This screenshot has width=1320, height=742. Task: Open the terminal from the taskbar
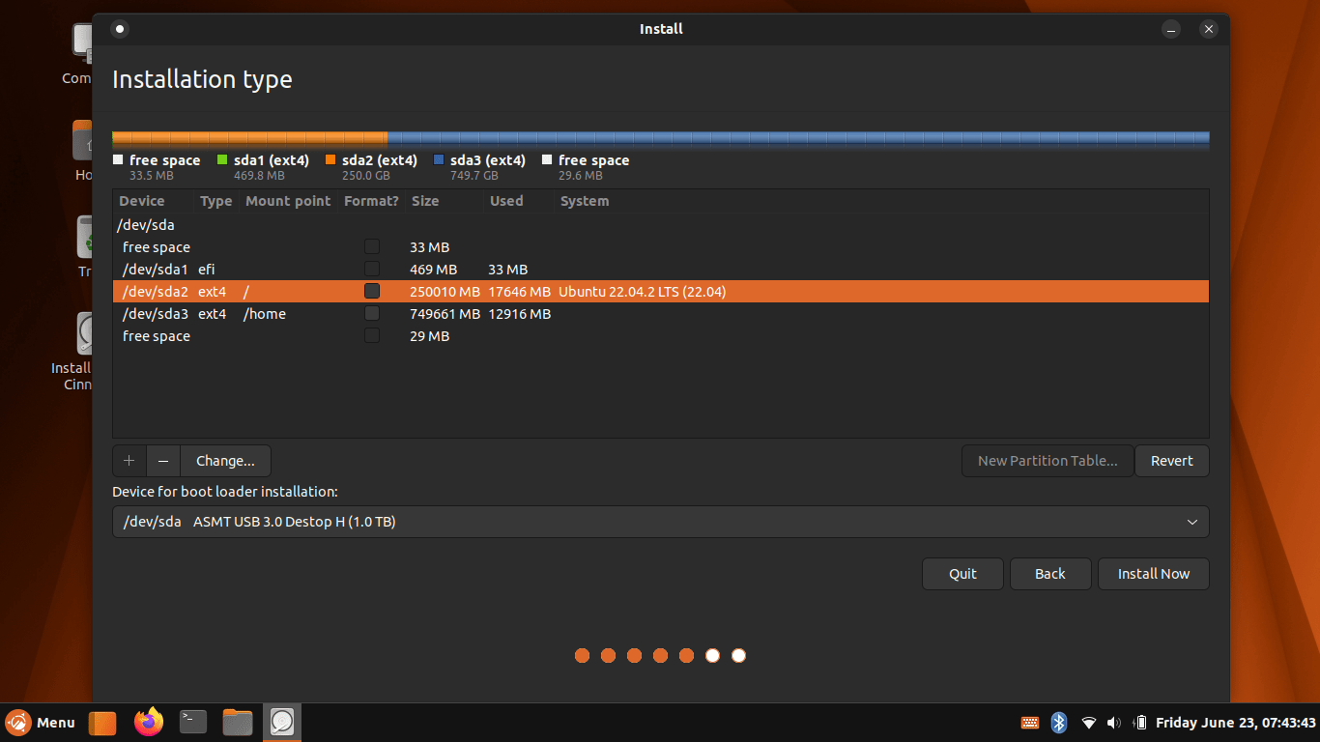point(192,722)
